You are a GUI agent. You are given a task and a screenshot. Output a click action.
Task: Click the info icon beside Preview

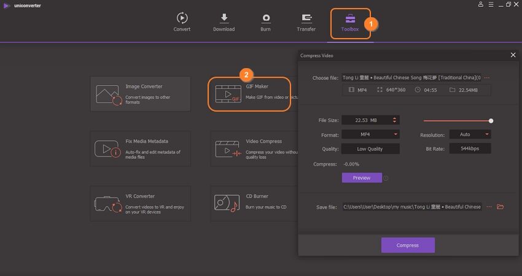tap(386, 178)
